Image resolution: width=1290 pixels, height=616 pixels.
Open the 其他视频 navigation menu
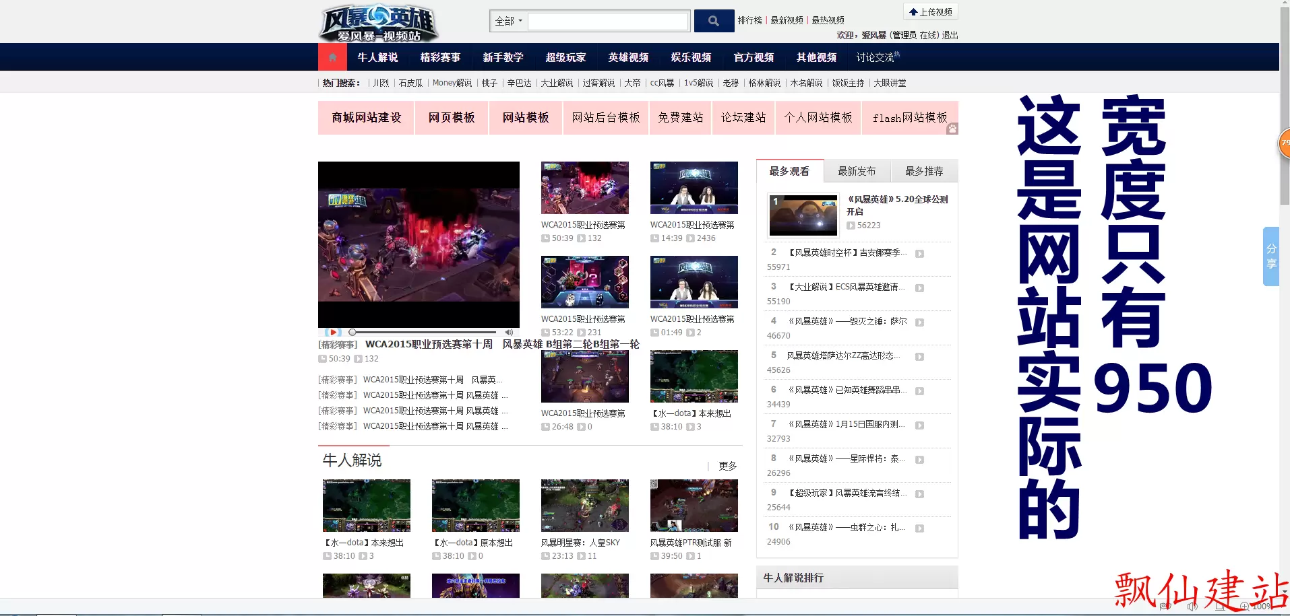click(816, 57)
